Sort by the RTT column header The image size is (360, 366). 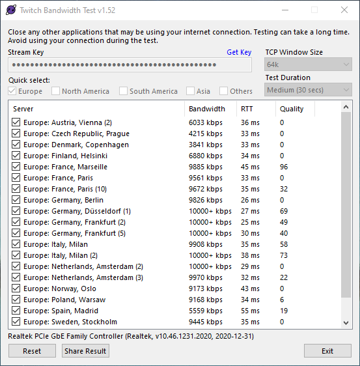(x=256, y=109)
